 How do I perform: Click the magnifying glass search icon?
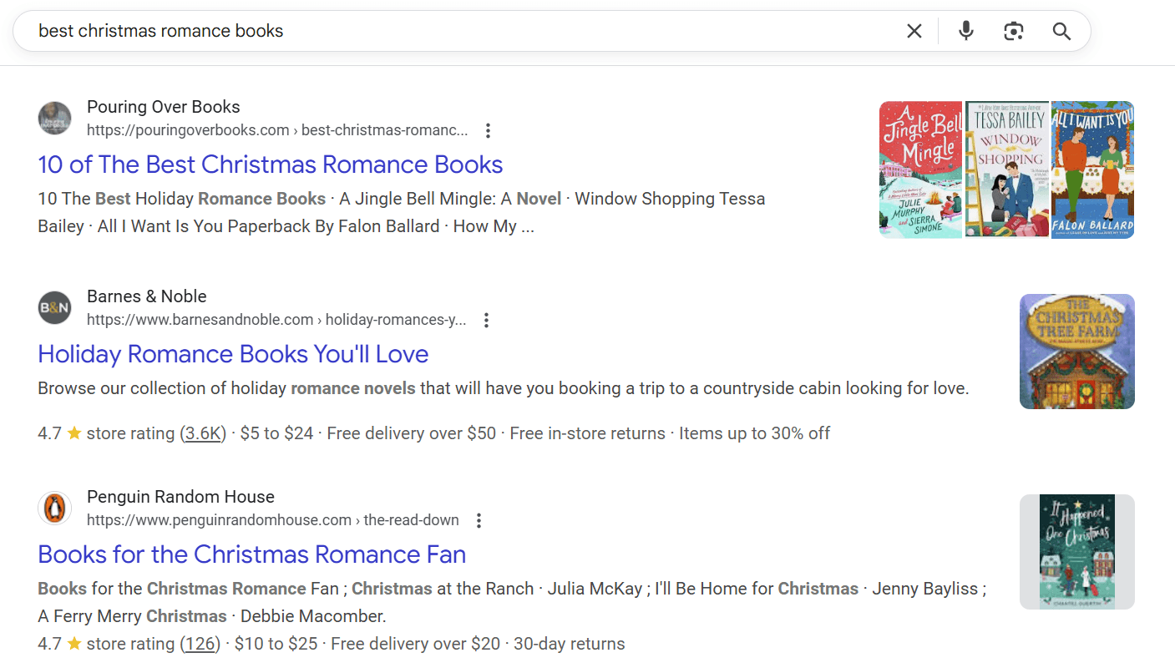pos(1061,31)
